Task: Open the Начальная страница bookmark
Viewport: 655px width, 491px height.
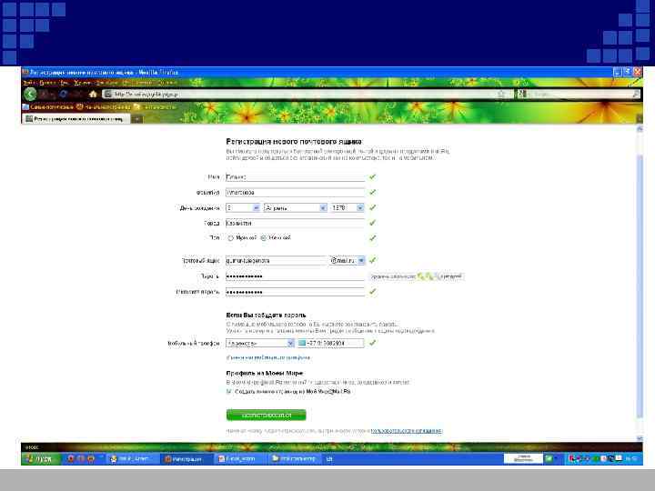Action: 104,107
